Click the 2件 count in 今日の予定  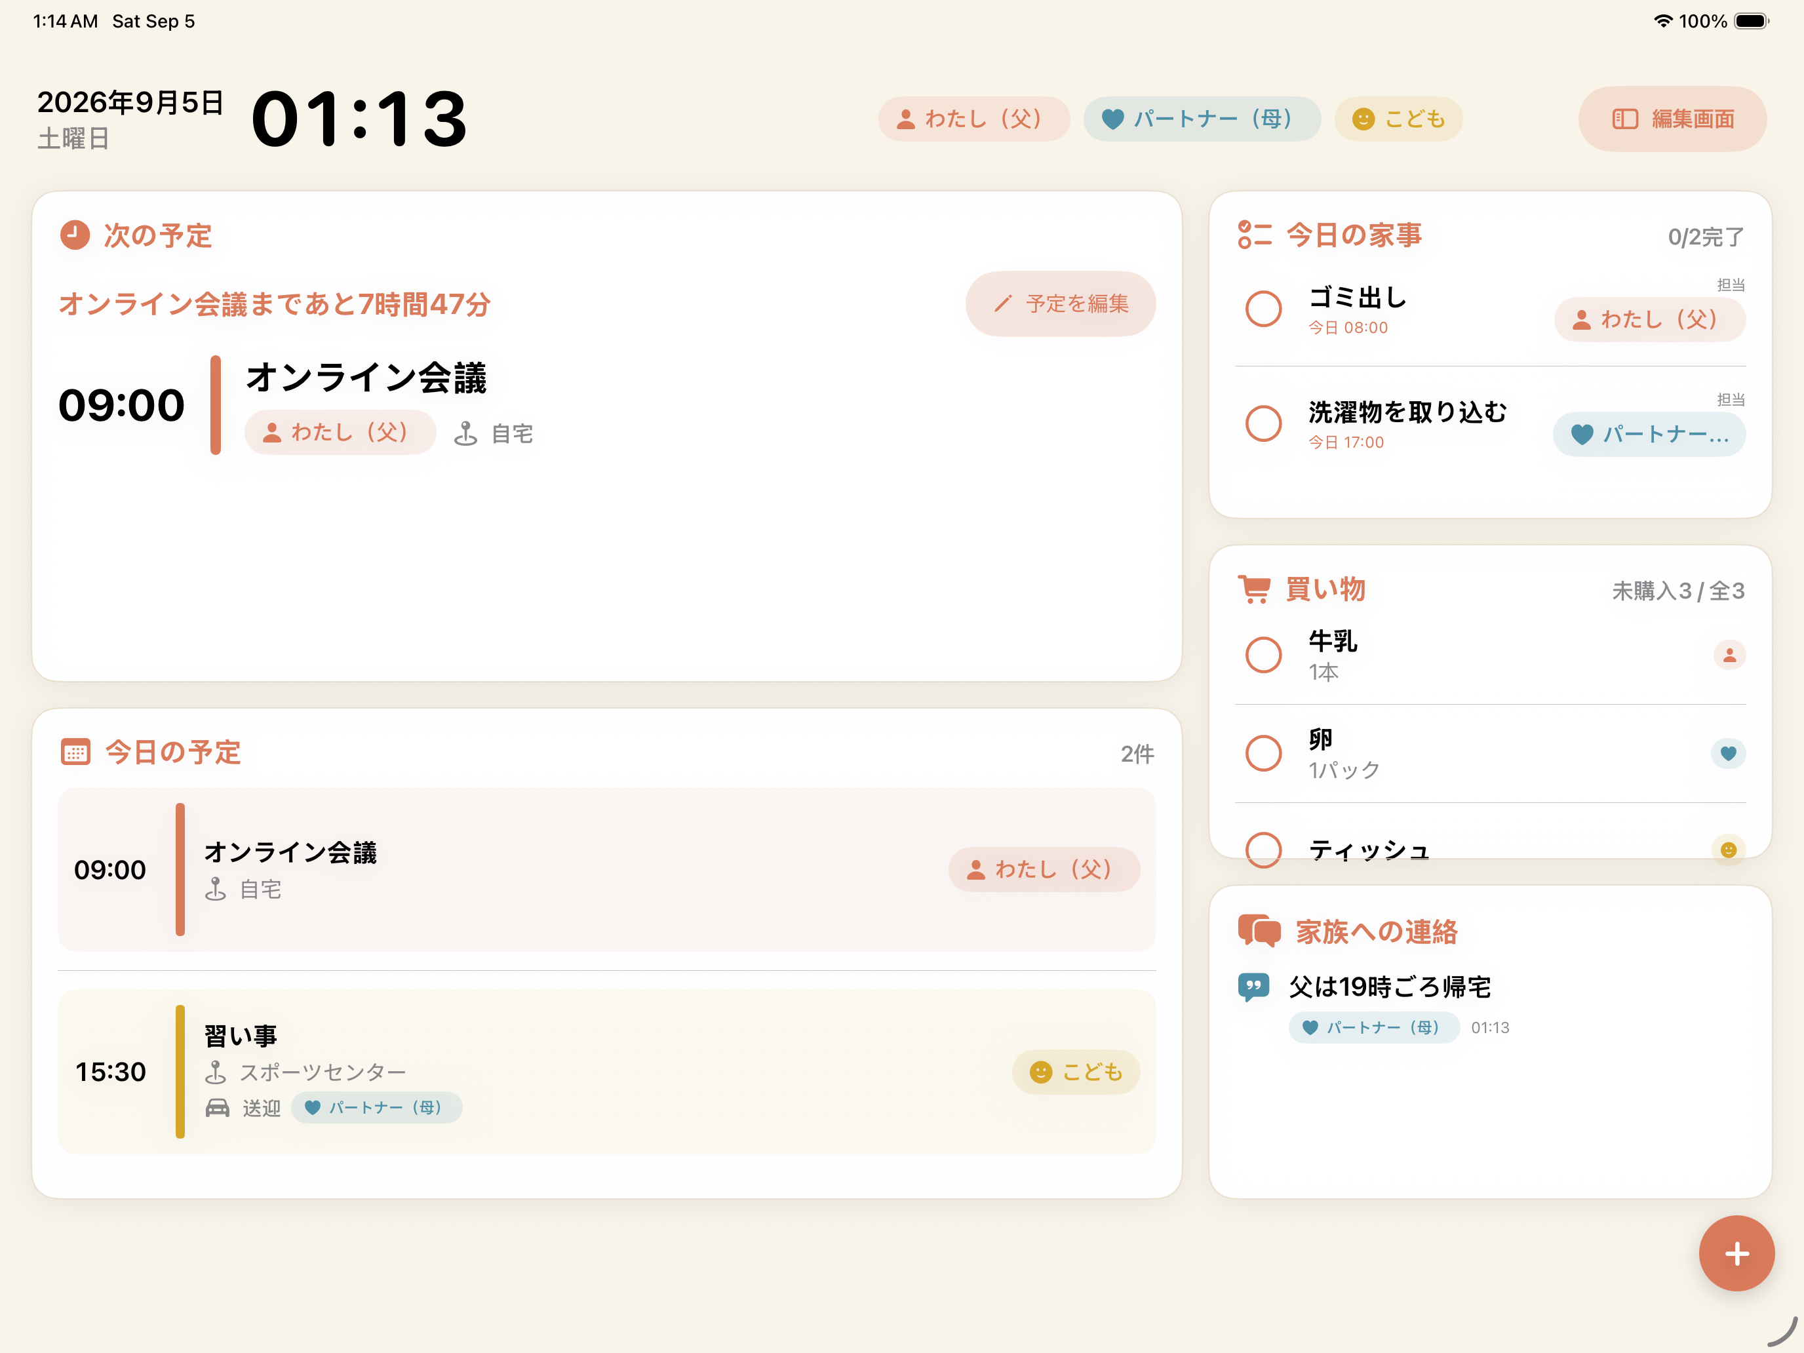click(x=1138, y=755)
